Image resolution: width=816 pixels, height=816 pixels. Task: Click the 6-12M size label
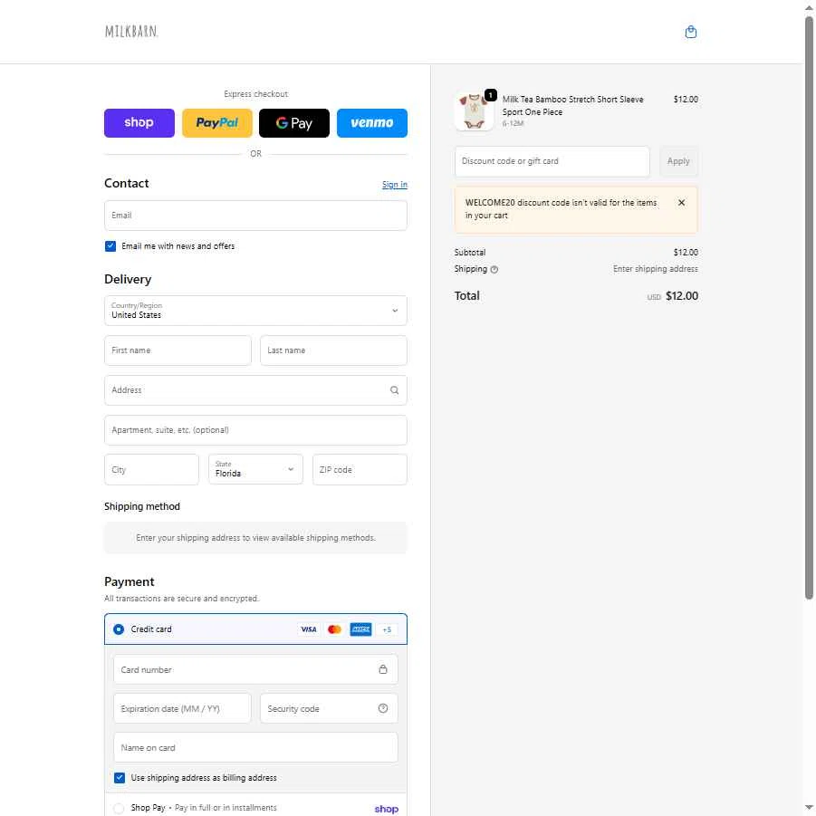[x=513, y=124]
